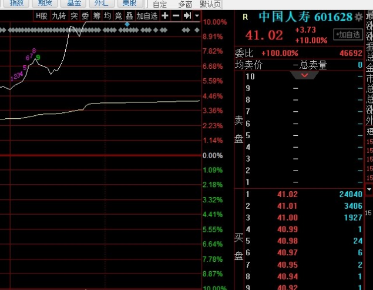Click the jump-to-end arrow icon
Screen dimensions: 373x290
click(187, 16)
